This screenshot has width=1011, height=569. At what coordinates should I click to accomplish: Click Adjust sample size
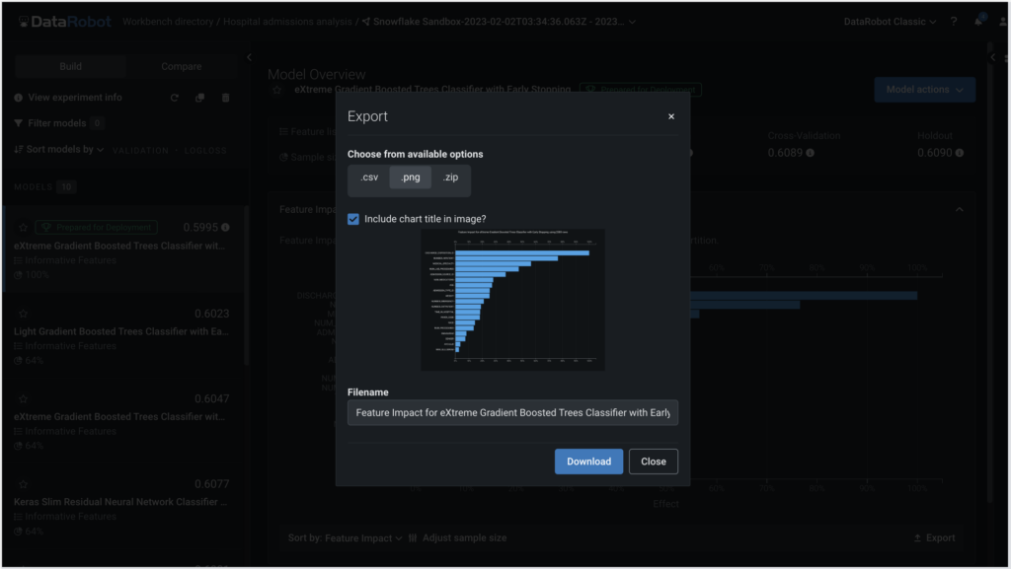click(x=458, y=538)
